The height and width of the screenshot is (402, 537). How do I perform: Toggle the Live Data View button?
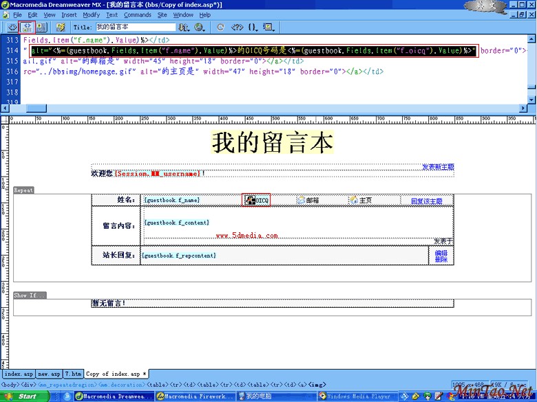[x=61, y=27]
